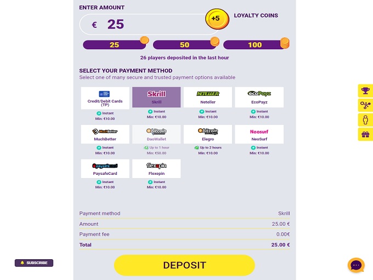Pick EcoPayz payment method

[x=259, y=97]
